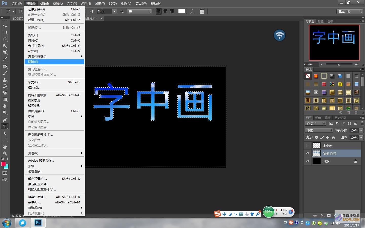This screenshot has height=228, width=365.
Task: Select the Magic Wand tool
Action: pyautogui.click(x=5, y=46)
